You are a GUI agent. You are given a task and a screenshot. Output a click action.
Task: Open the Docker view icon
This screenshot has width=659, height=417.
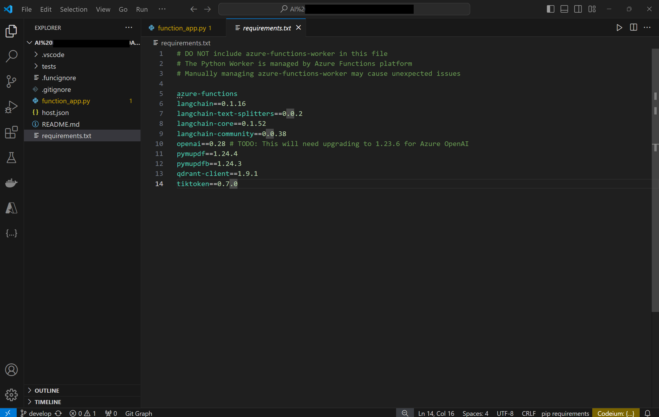11,183
